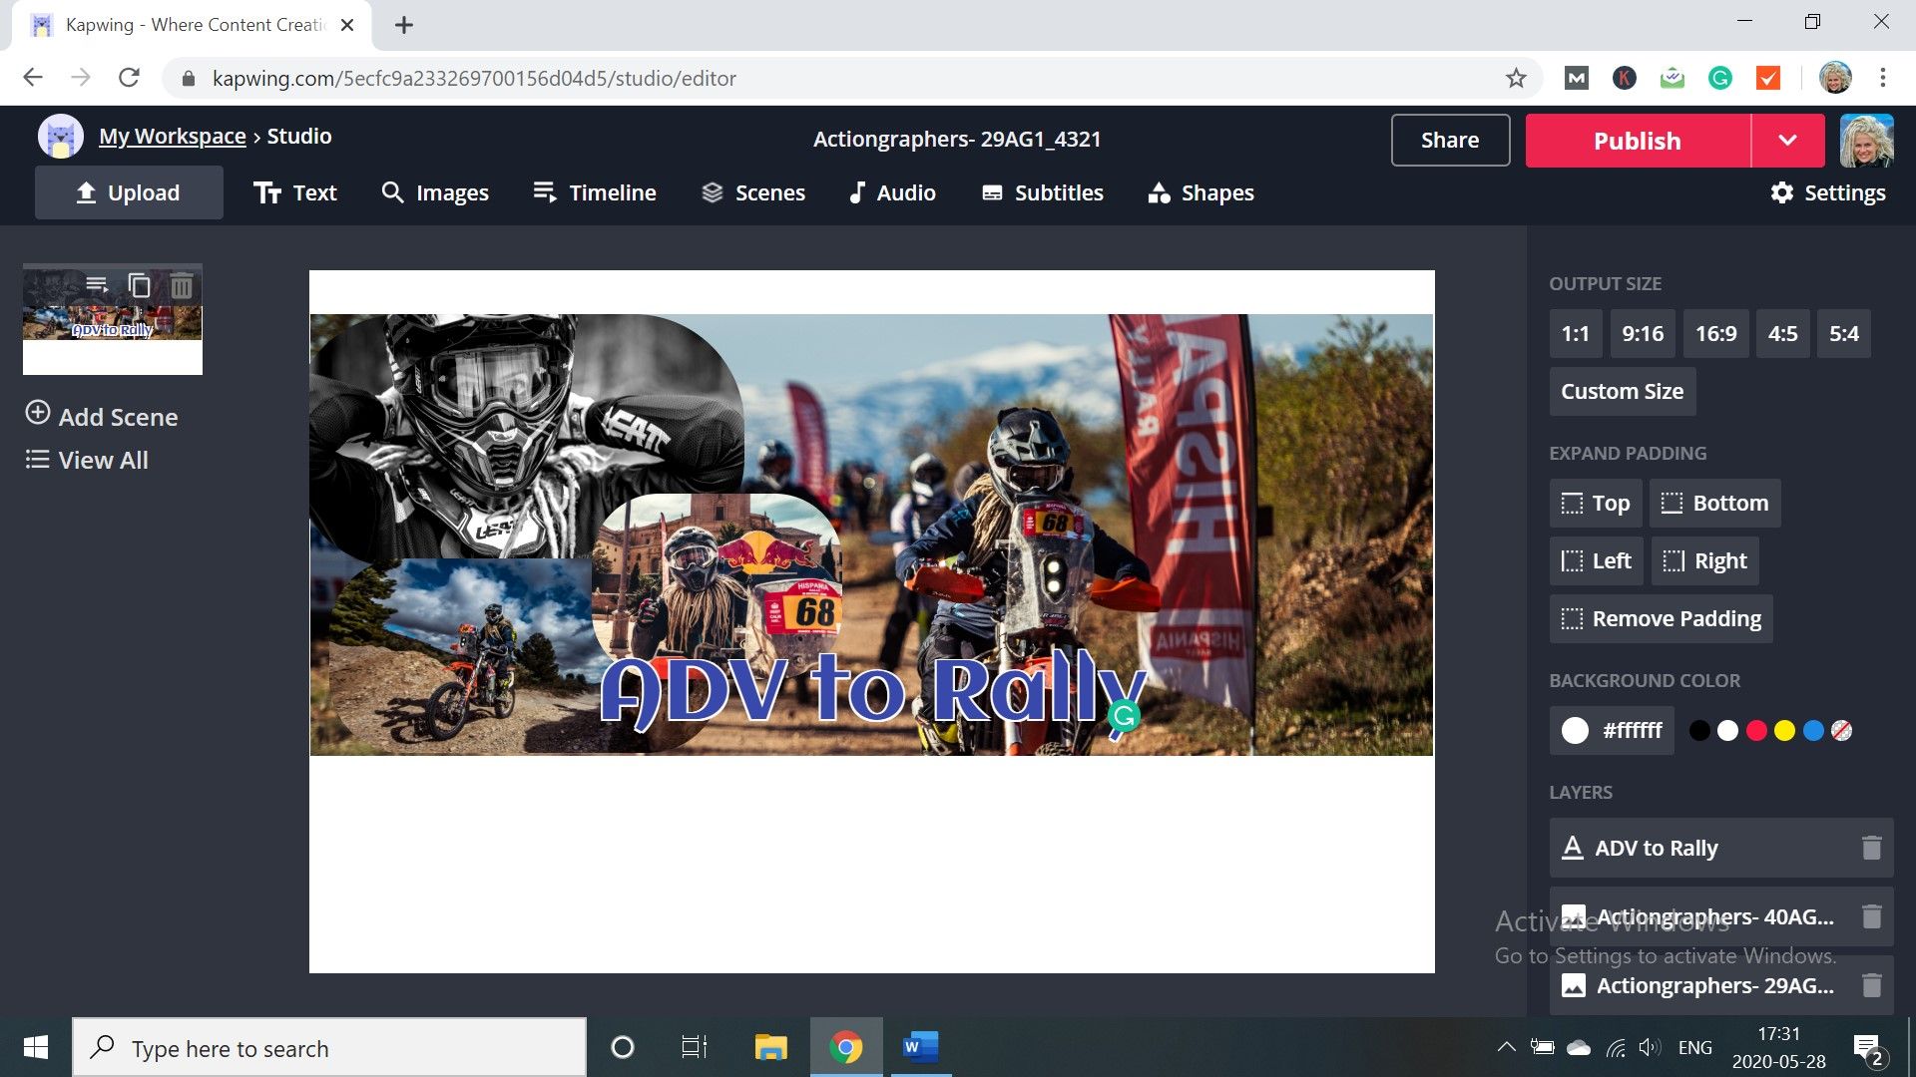The width and height of the screenshot is (1916, 1077).
Task: Click the My Workspace link
Action: click(172, 137)
